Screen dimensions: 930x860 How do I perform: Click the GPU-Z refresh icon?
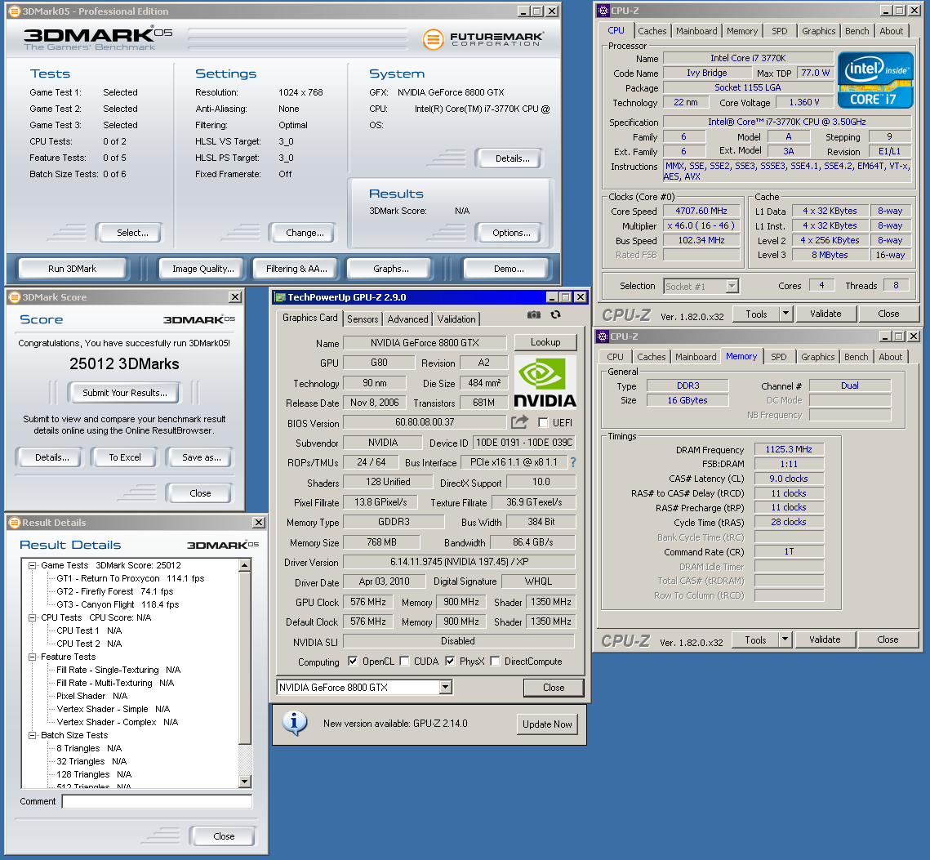tap(556, 314)
